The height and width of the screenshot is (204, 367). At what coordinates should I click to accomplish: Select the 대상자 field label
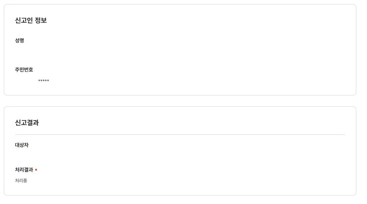22,145
